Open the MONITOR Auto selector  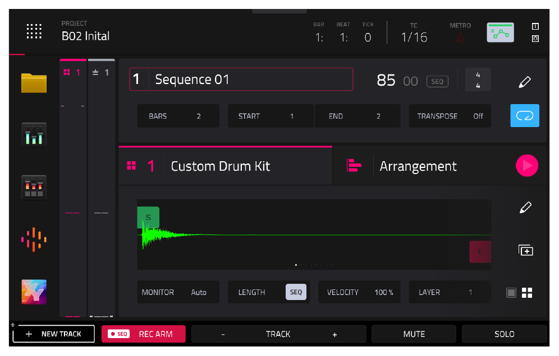coord(178,292)
